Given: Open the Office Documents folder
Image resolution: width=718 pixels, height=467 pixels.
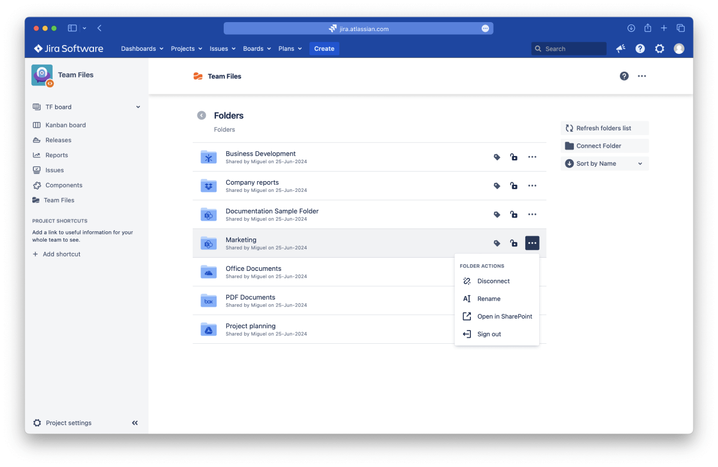Looking at the screenshot, I should coord(253,268).
